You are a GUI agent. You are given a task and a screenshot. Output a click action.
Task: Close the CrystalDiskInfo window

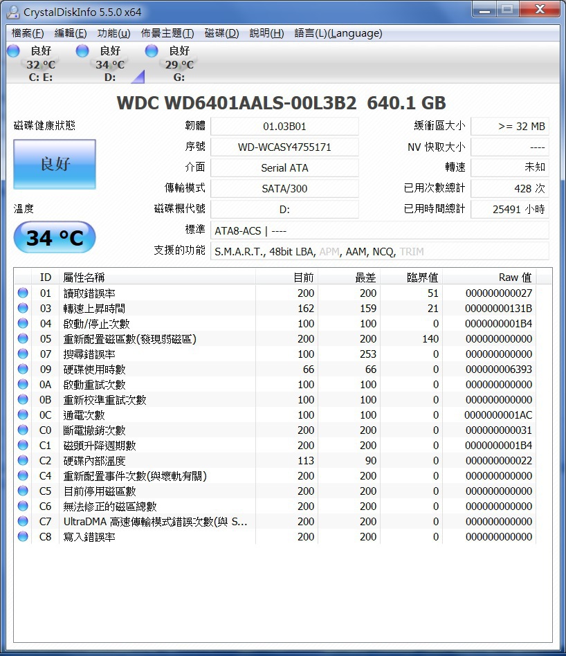(540, 9)
